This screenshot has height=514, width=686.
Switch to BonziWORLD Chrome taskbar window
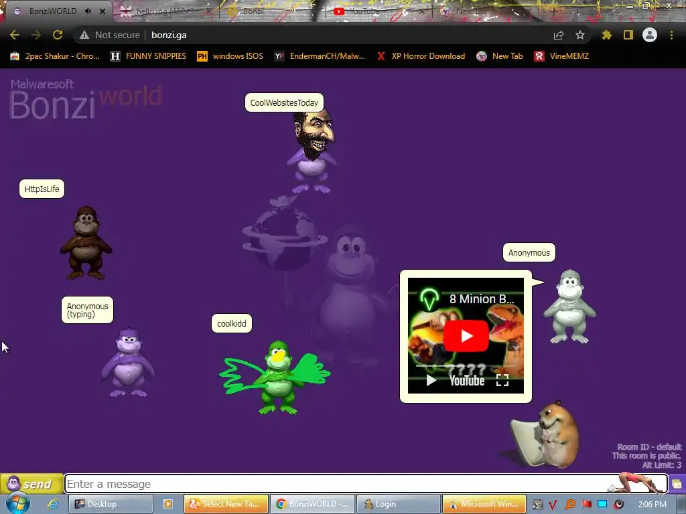(312, 504)
